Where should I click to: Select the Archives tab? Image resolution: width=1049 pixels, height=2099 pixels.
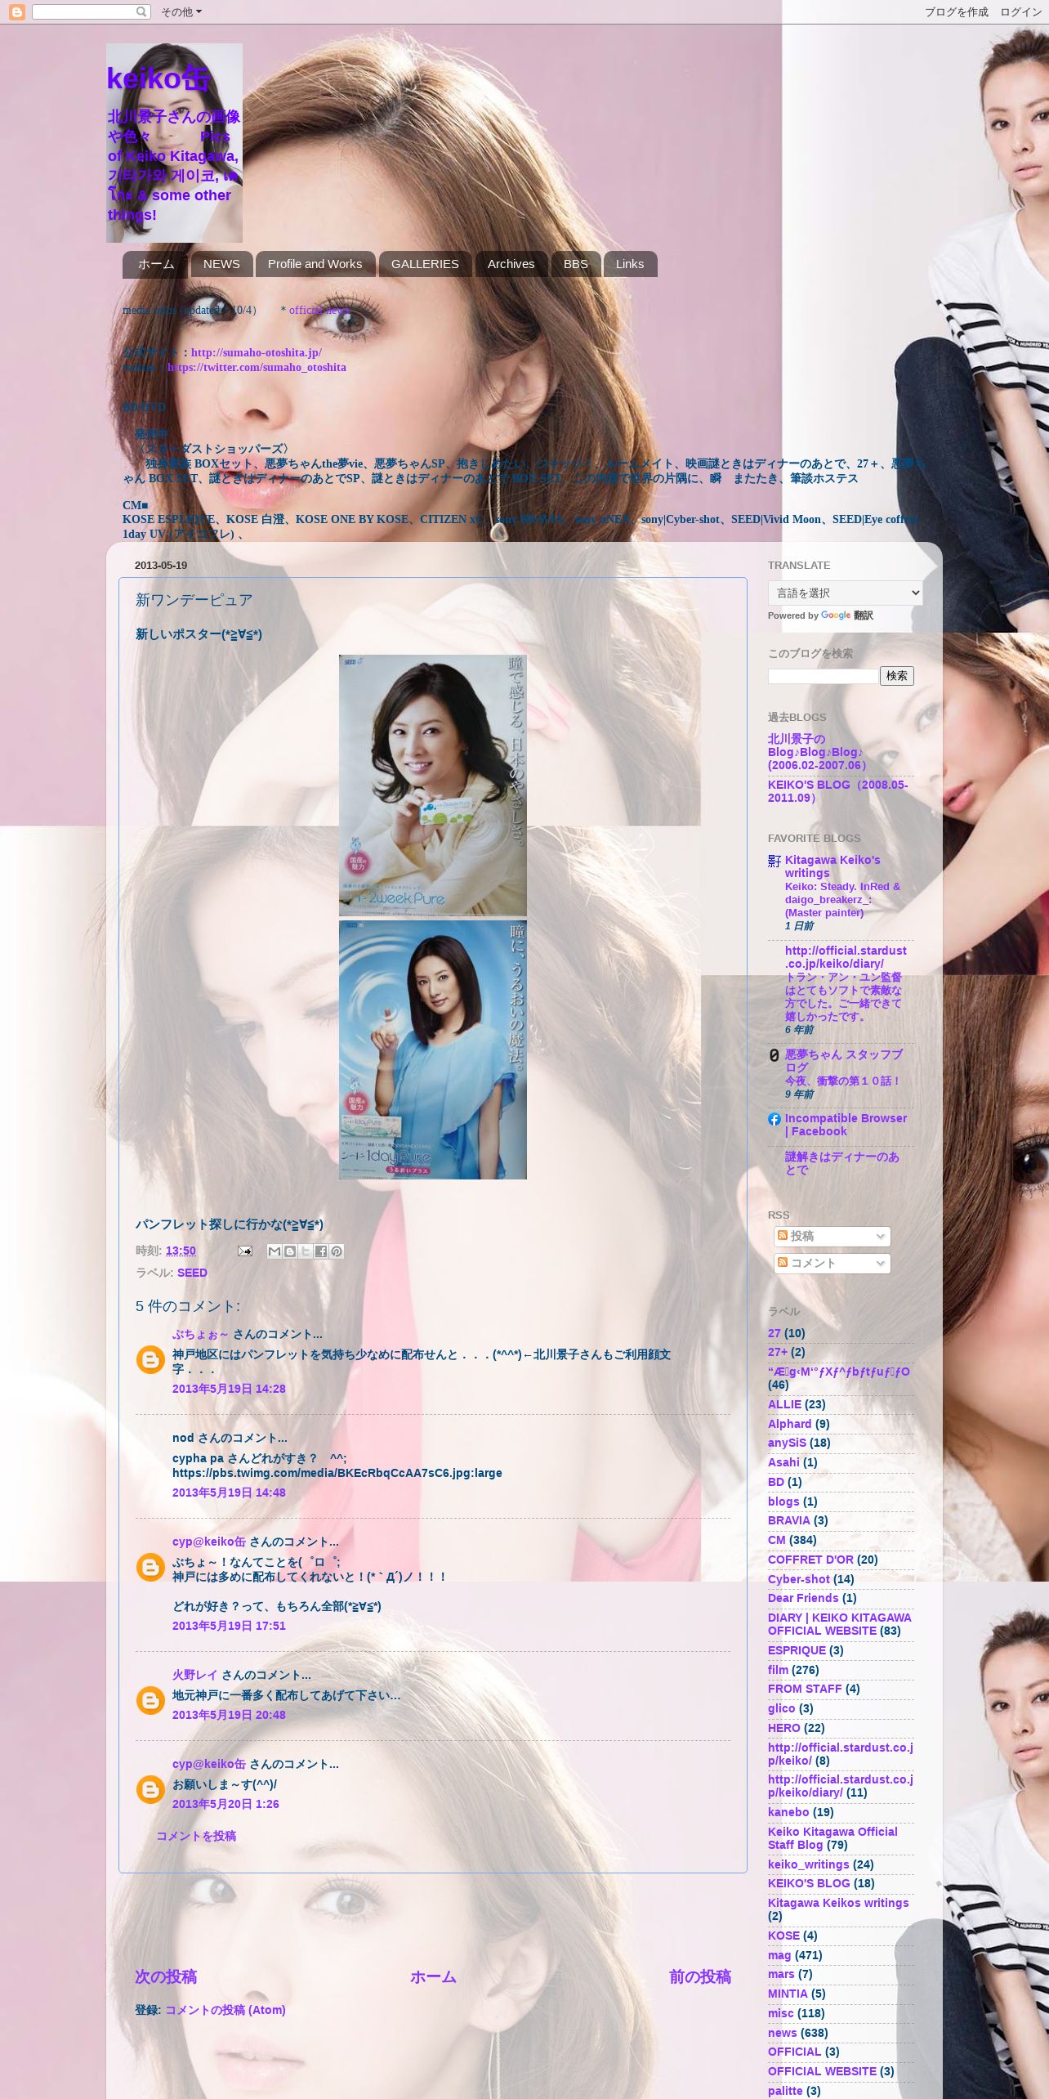[511, 264]
